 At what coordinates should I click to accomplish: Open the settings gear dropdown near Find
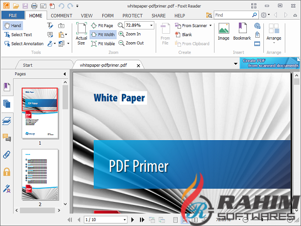pos(265,15)
